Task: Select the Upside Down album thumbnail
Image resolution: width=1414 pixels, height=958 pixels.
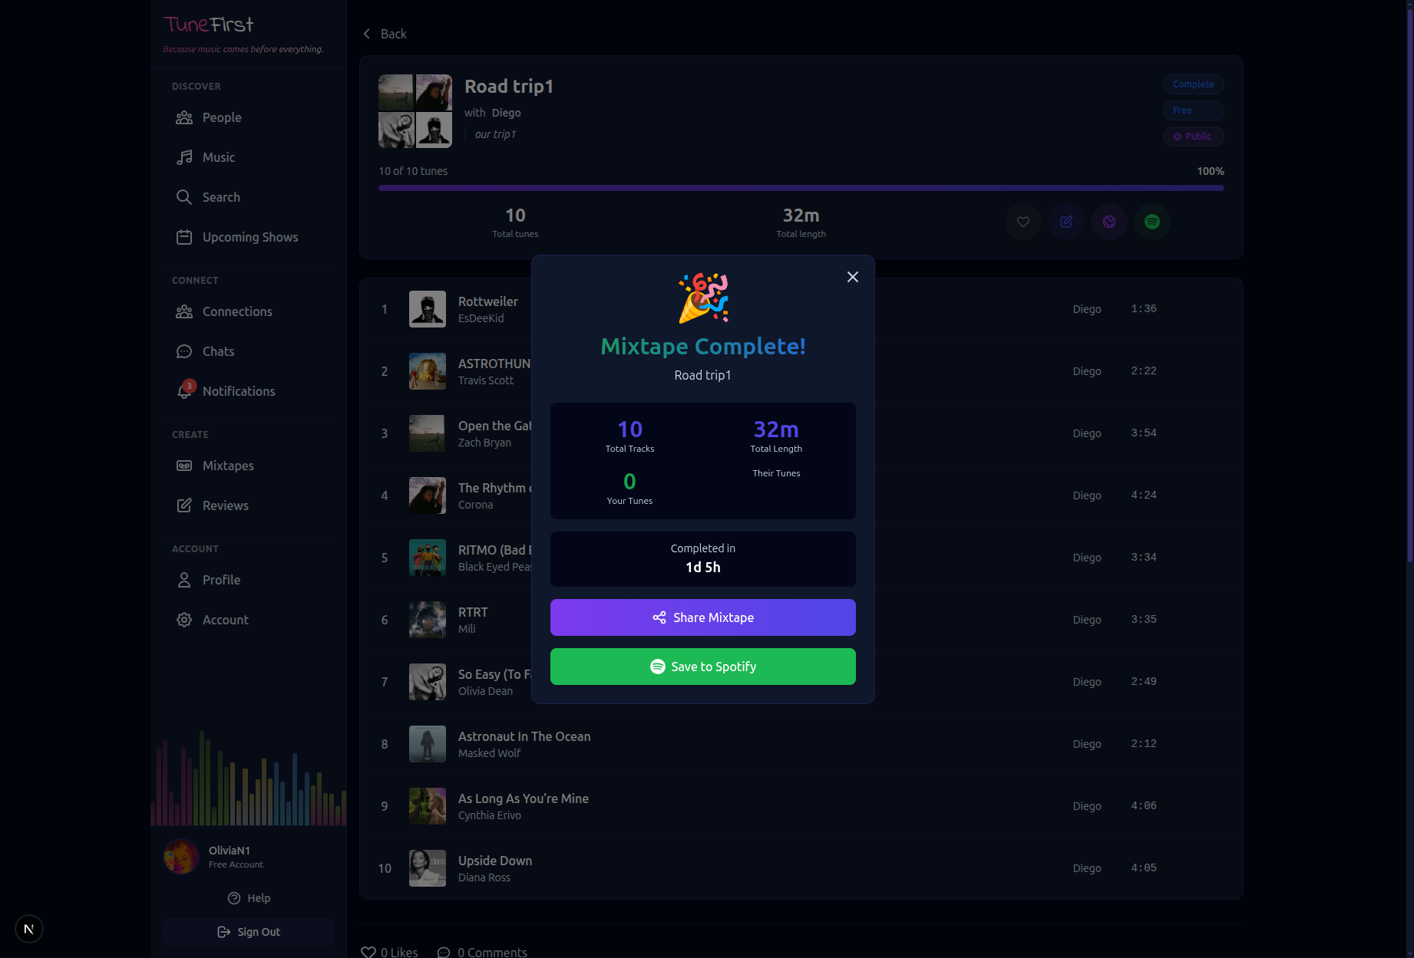Action: coord(427,868)
